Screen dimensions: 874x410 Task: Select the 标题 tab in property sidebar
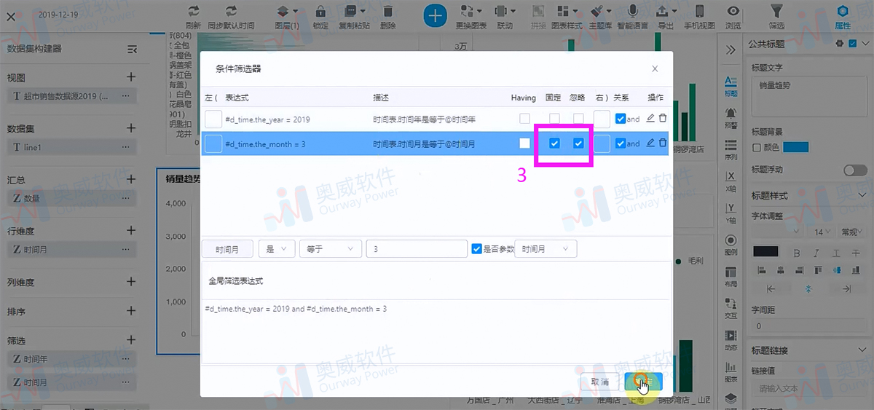[731, 85]
